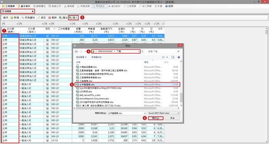Select the table row with capacity 150
The width and height of the screenshot is (269, 144).
click(x=83, y=36)
